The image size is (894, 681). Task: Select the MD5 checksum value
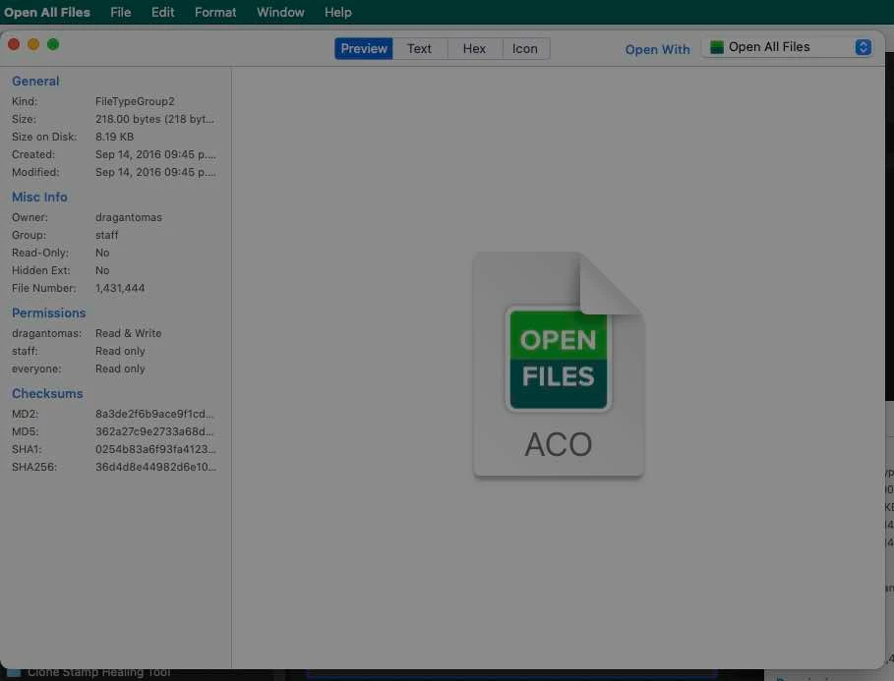click(x=154, y=431)
